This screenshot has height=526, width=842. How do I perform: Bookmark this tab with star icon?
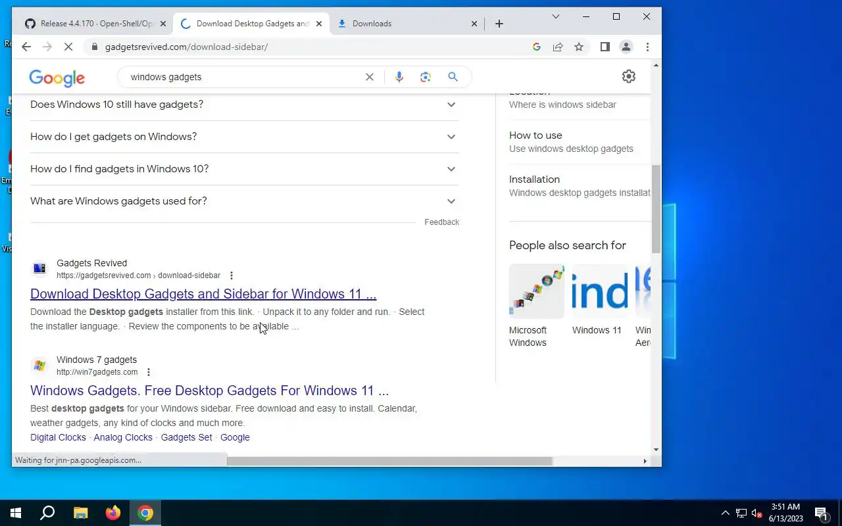point(579,47)
